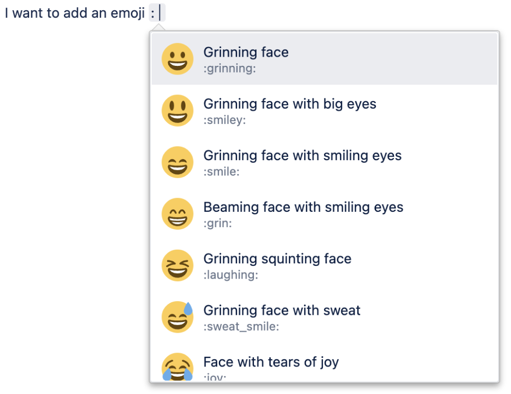Click the :grinning: shortcode text

(229, 68)
